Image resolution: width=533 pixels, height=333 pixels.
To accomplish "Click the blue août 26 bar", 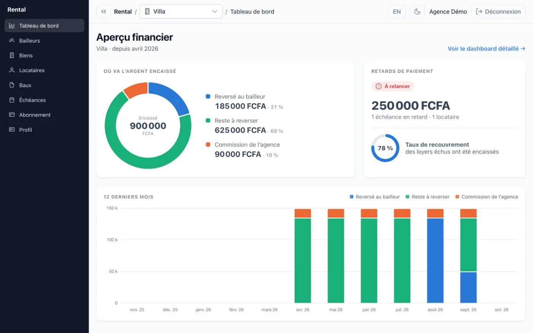I will pyautogui.click(x=435, y=261).
